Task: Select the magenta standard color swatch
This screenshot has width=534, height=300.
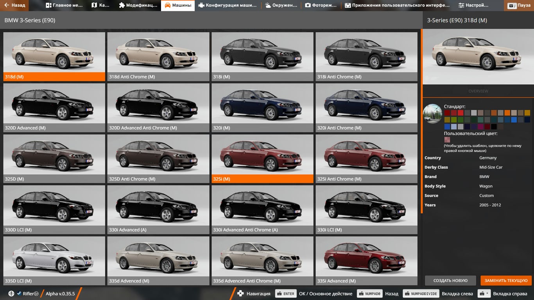Action: tap(480, 127)
